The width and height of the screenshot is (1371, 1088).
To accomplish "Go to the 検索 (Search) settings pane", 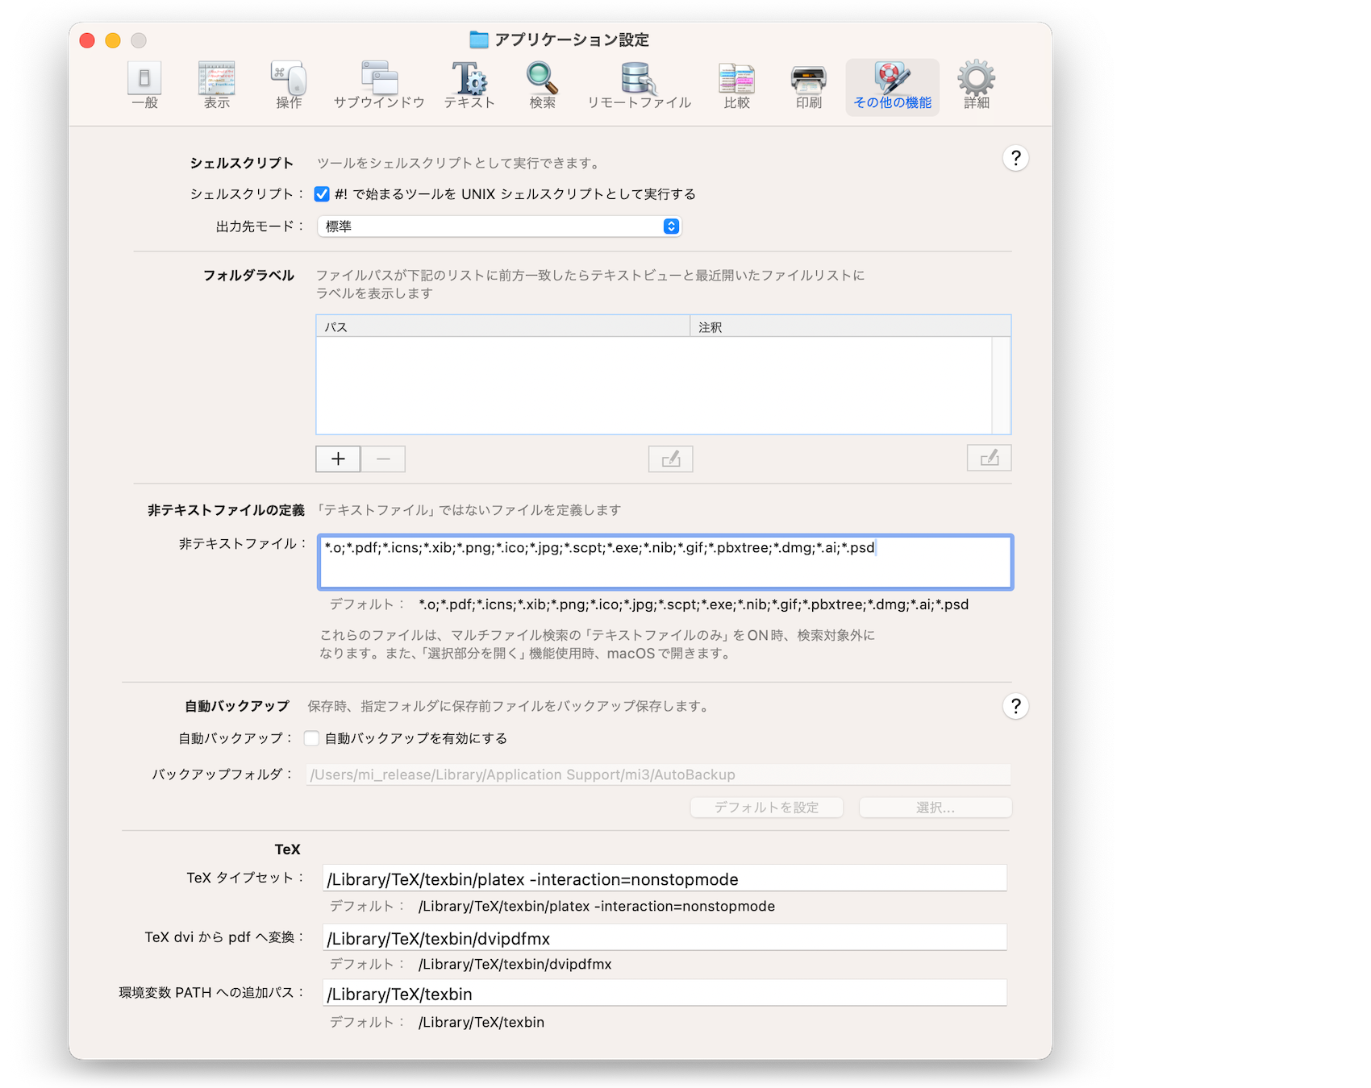I will pos(542,85).
